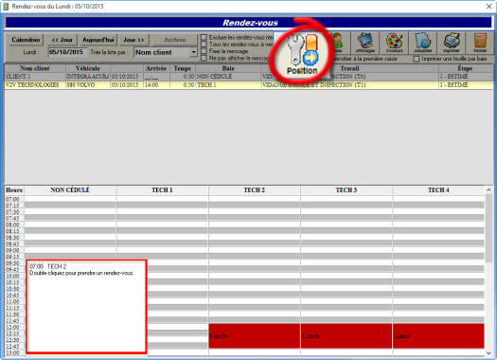The width and height of the screenshot is (497, 360).
Task: Sort by 'Nom client' column header
Action: pyautogui.click(x=35, y=68)
